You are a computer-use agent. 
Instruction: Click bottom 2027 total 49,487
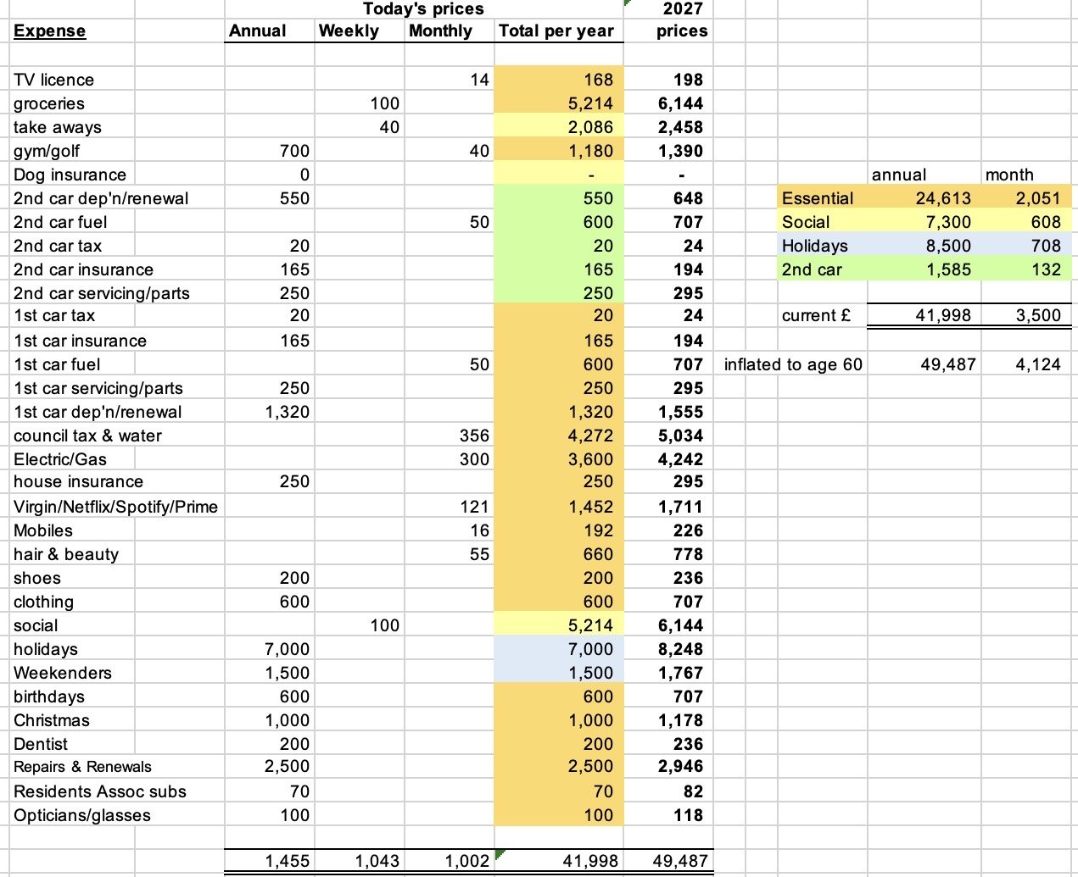tap(680, 861)
